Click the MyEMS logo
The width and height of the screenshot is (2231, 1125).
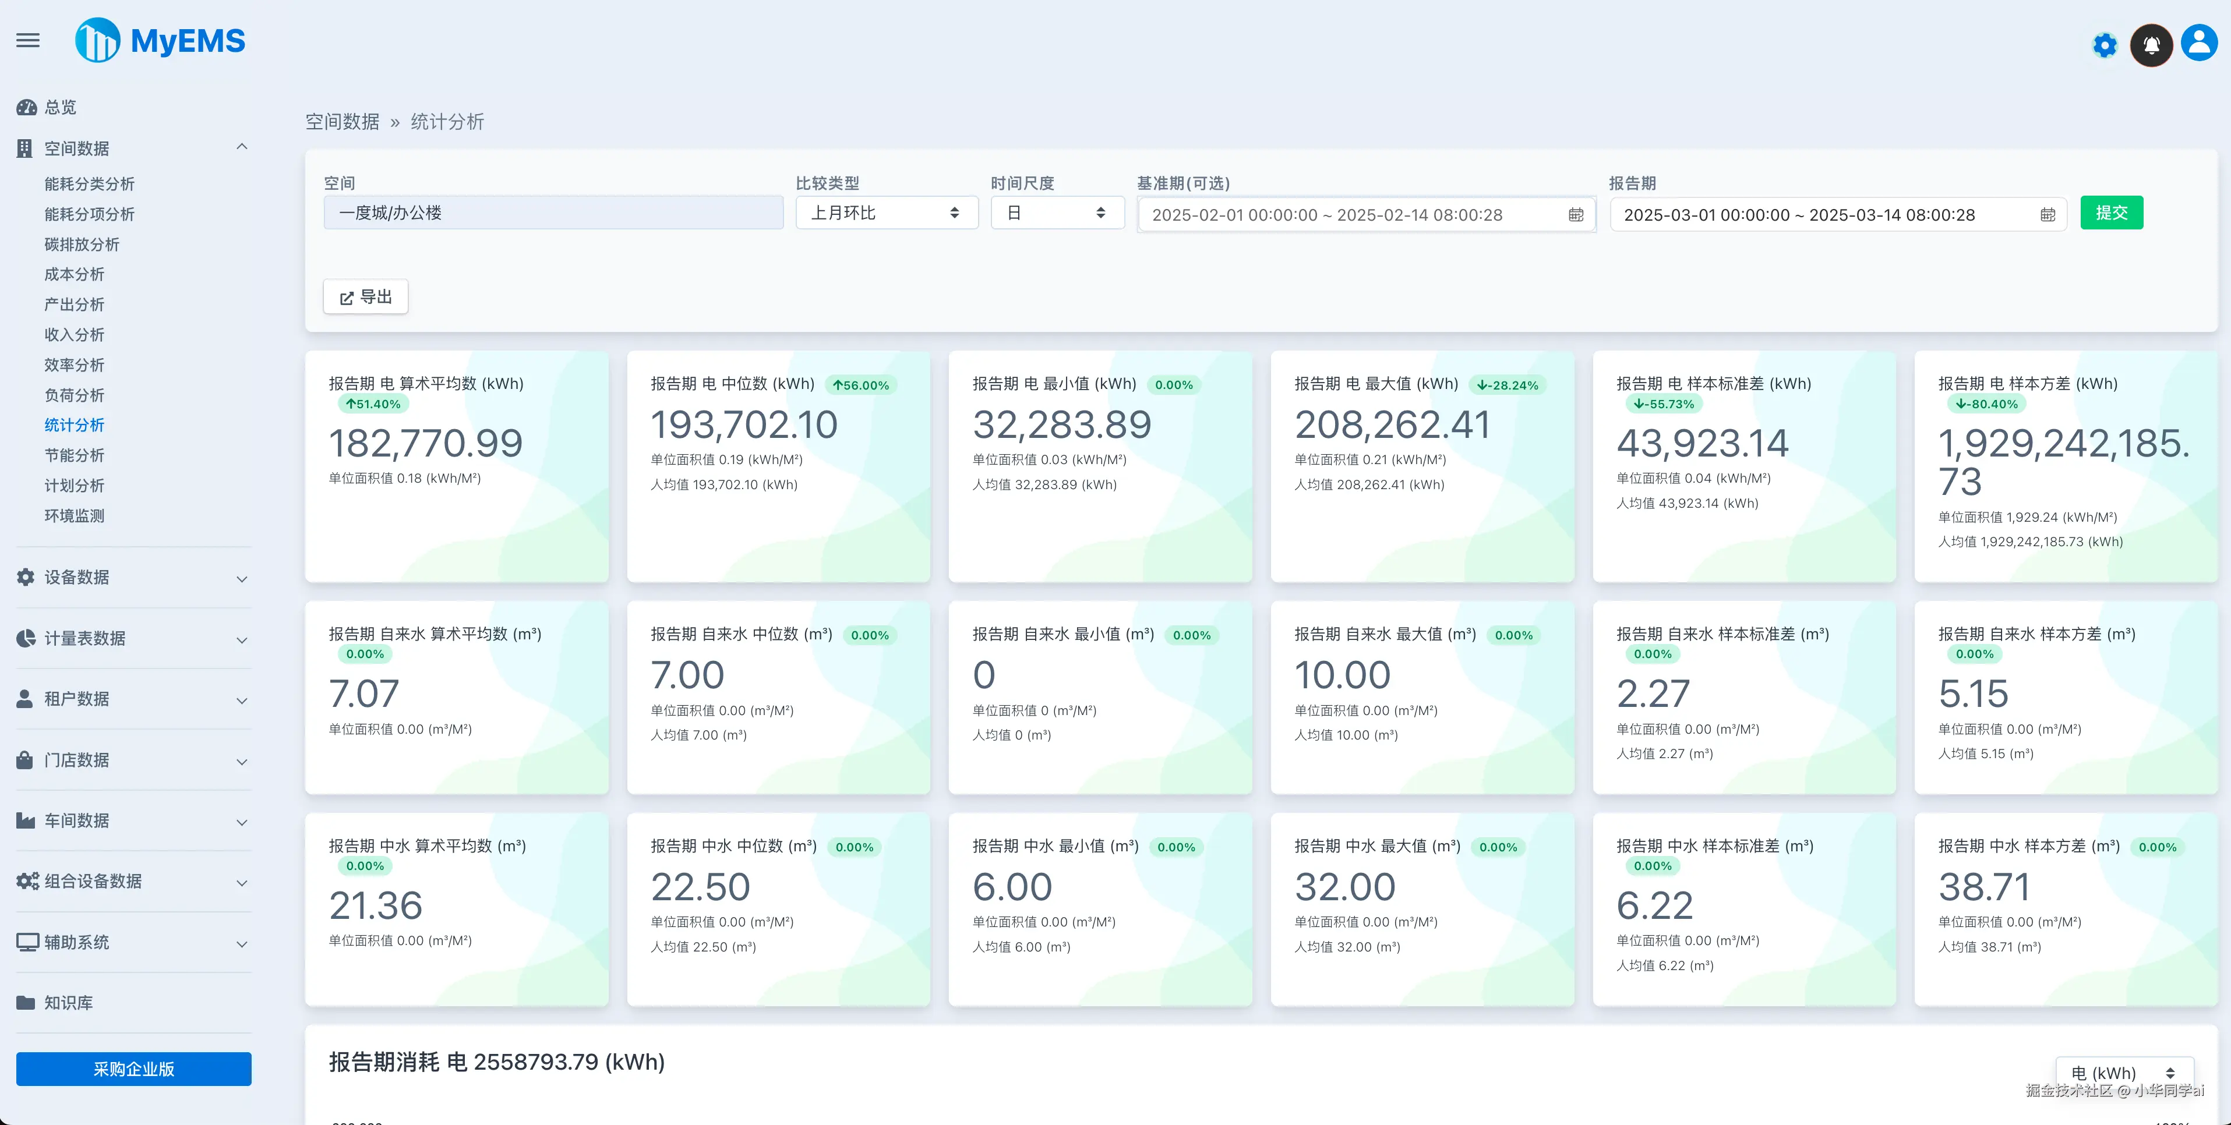pos(160,41)
